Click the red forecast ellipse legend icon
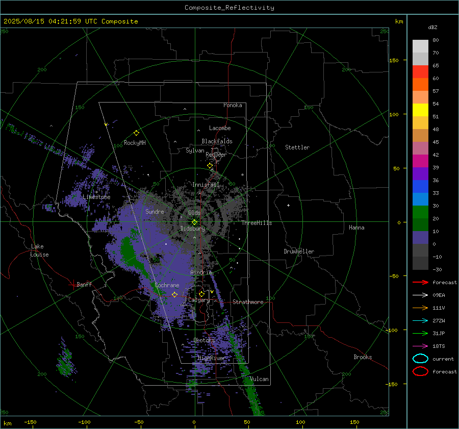 [420, 371]
